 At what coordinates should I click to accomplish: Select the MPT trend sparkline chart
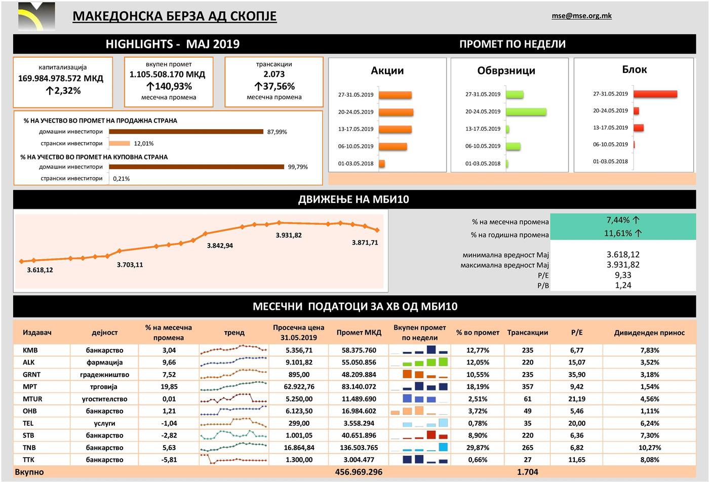(233, 387)
